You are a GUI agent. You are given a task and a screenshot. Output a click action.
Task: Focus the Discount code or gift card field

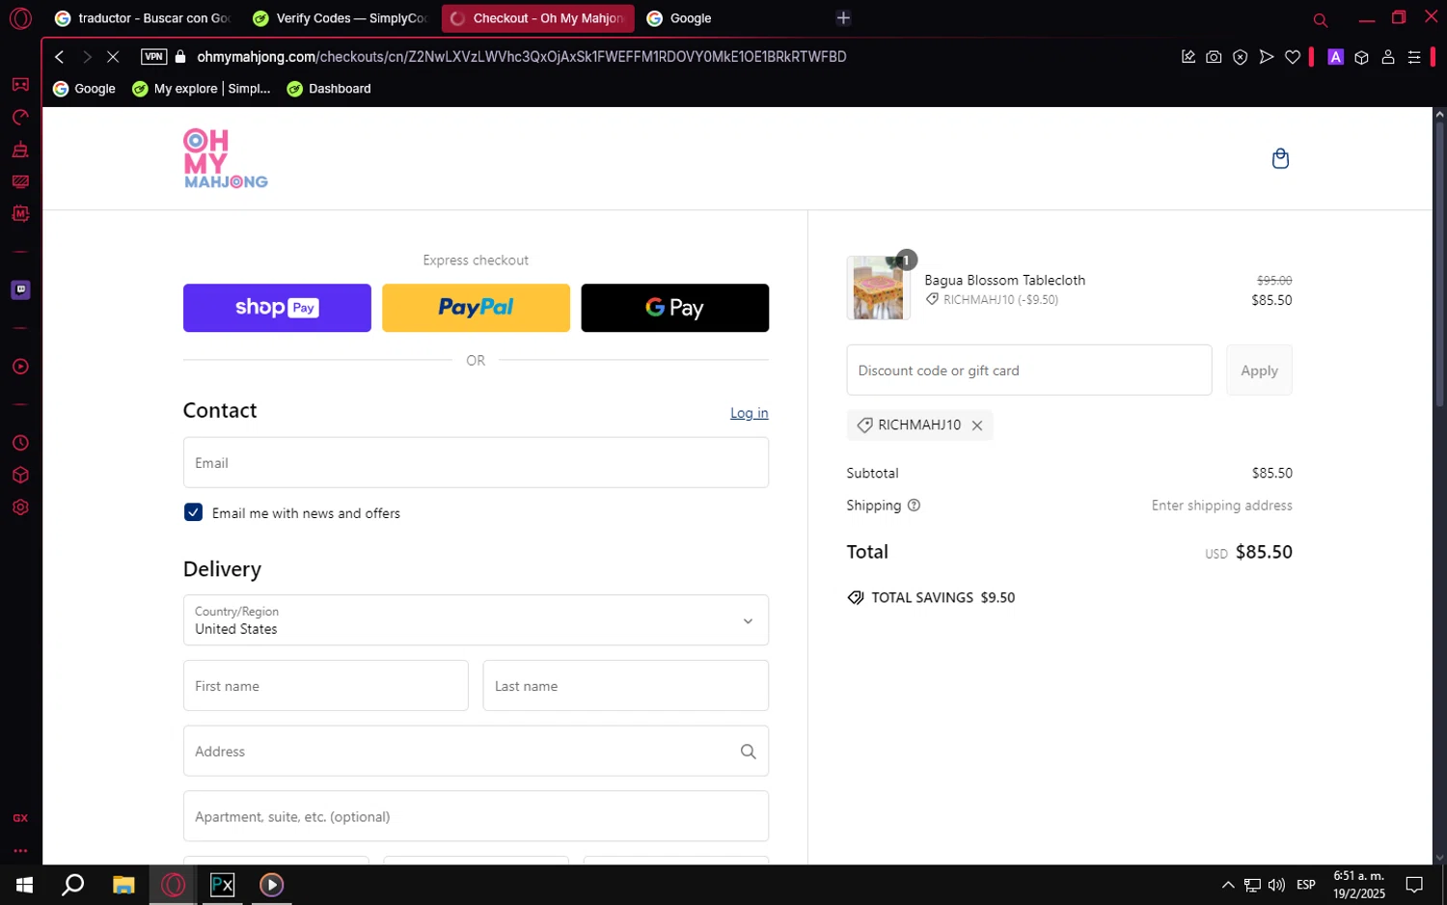pyautogui.click(x=1028, y=370)
